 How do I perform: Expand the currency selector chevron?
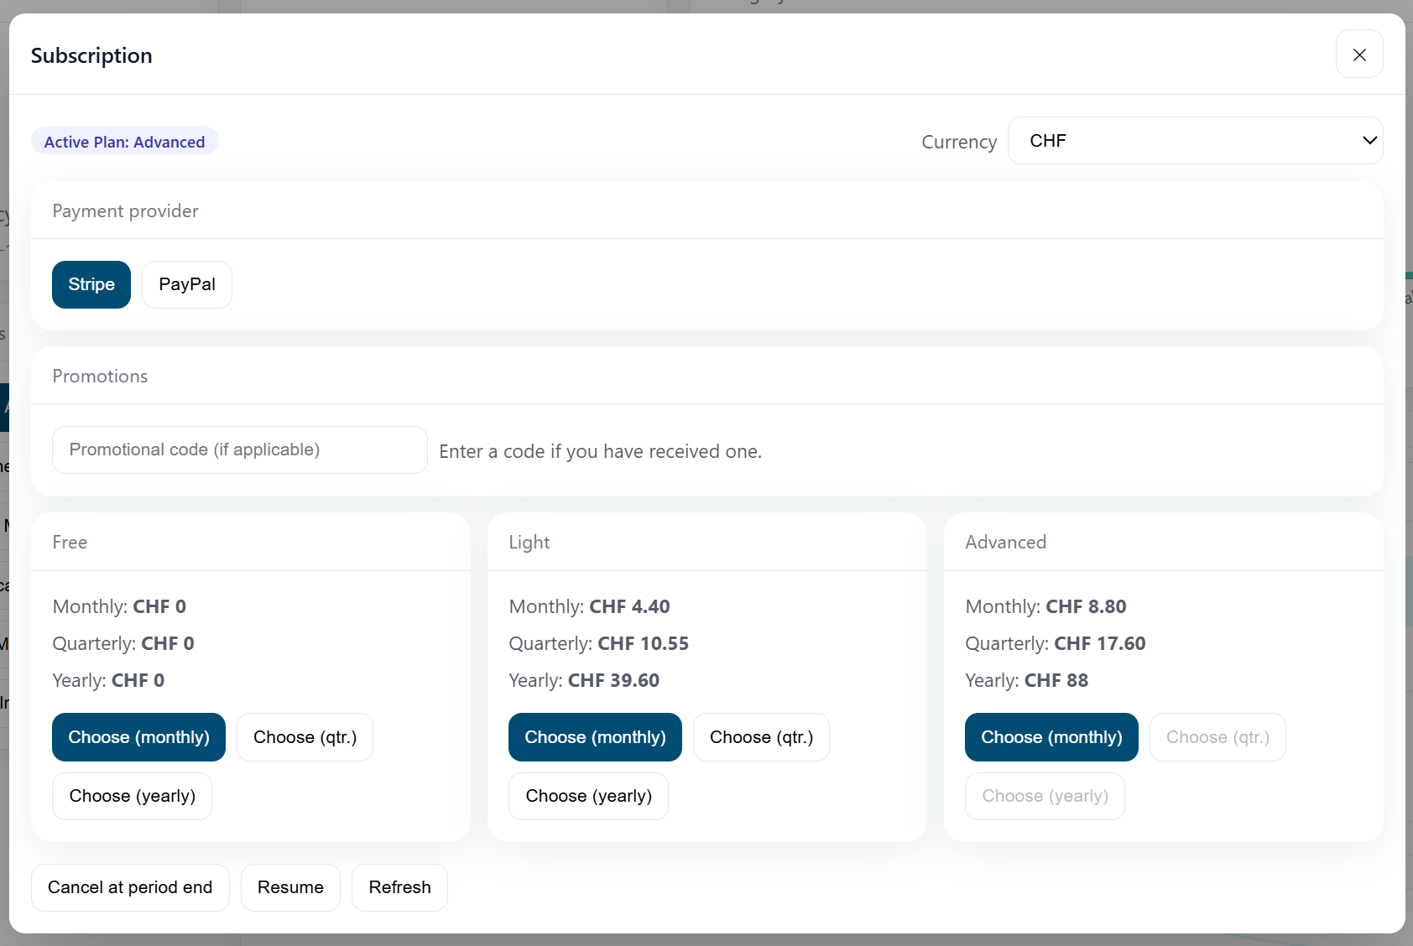(x=1369, y=140)
